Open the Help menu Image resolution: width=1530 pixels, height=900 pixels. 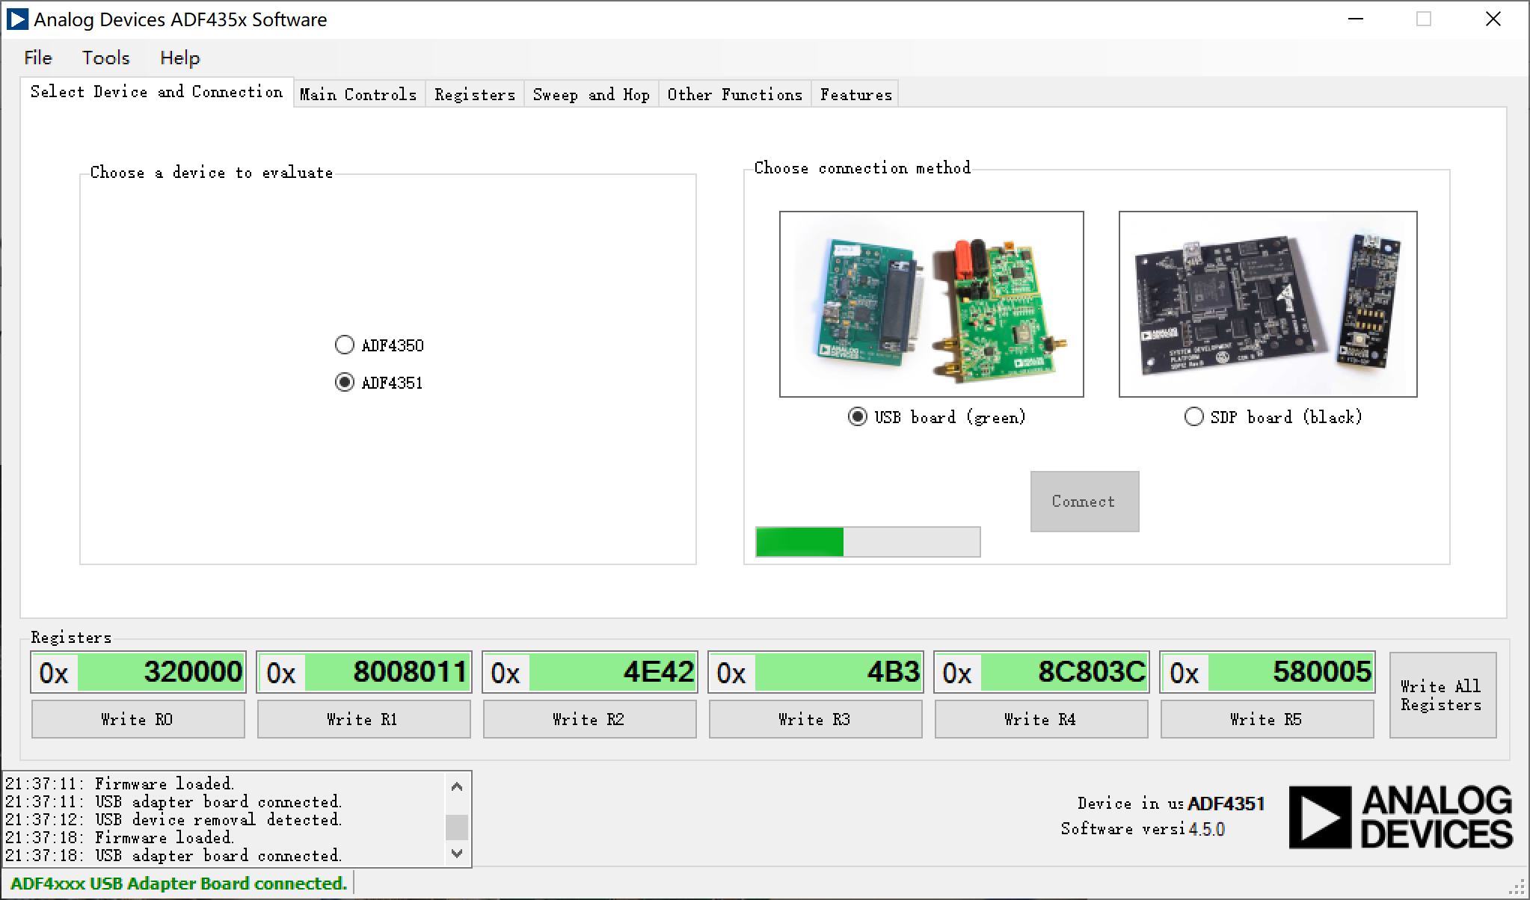[179, 58]
